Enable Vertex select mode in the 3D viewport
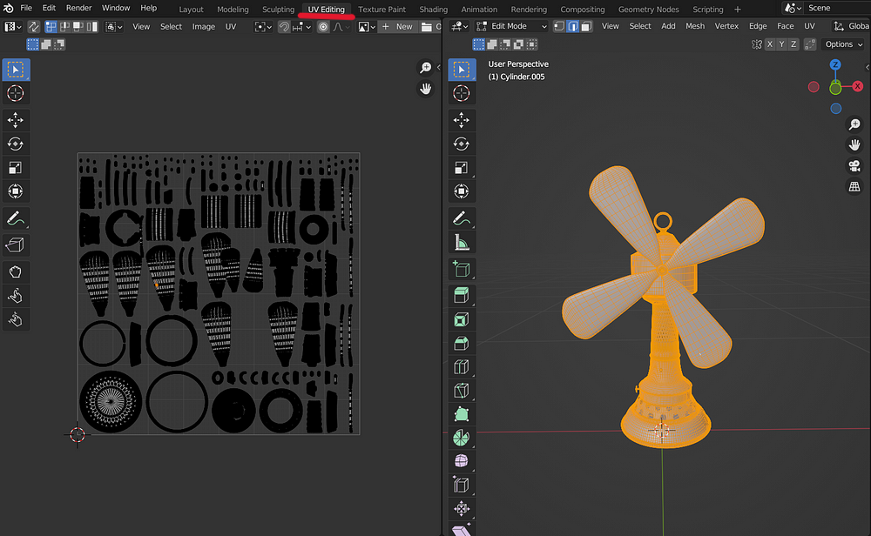871x536 pixels. pos(559,26)
